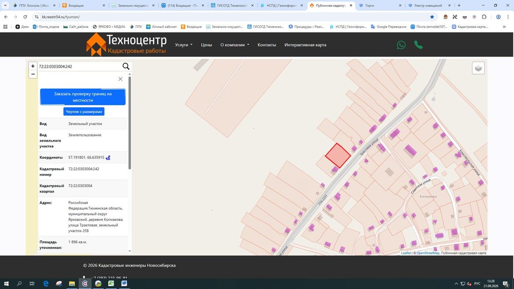Click Заказать проверку границ на местности button

click(x=83, y=97)
